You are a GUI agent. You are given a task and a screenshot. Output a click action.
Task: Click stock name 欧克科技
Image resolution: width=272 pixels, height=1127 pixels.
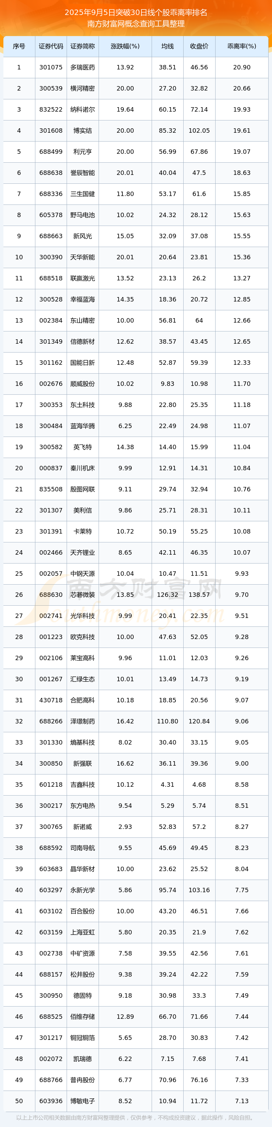pyautogui.click(x=83, y=637)
